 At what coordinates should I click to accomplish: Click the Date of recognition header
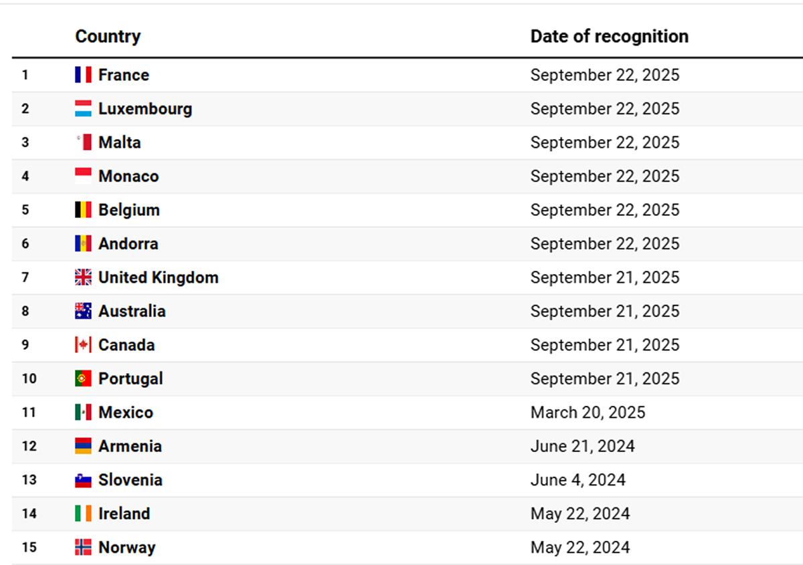coord(609,36)
